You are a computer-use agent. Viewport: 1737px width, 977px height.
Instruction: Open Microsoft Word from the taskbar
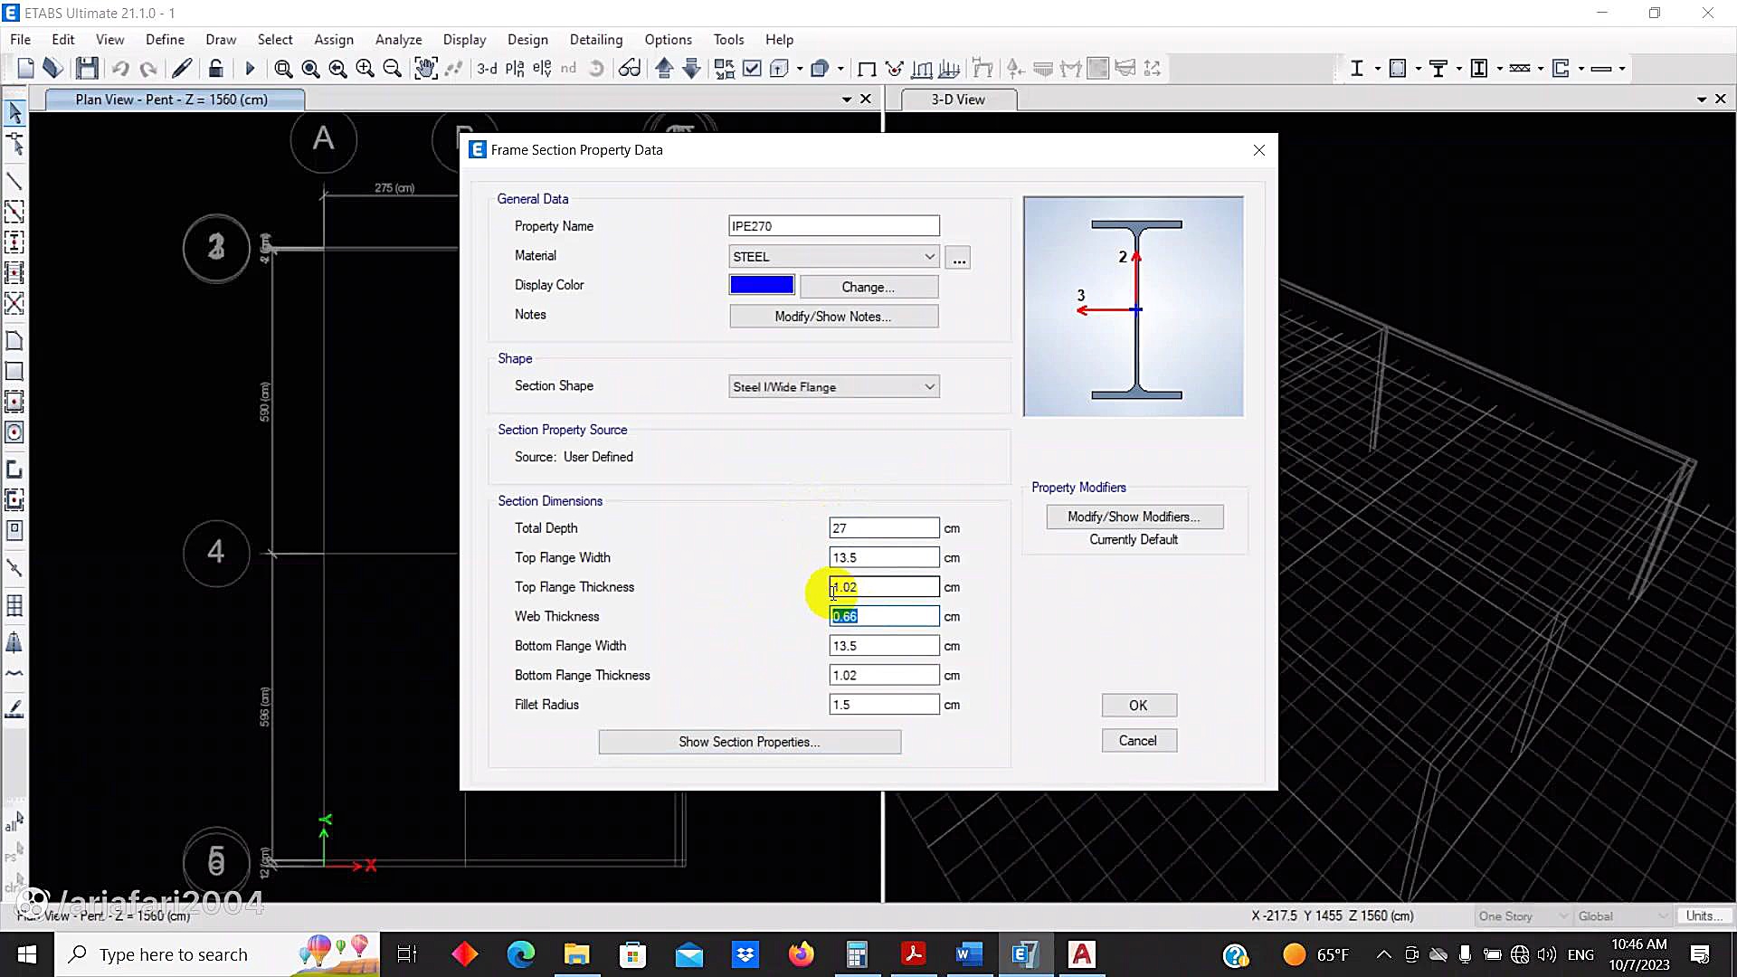(969, 954)
